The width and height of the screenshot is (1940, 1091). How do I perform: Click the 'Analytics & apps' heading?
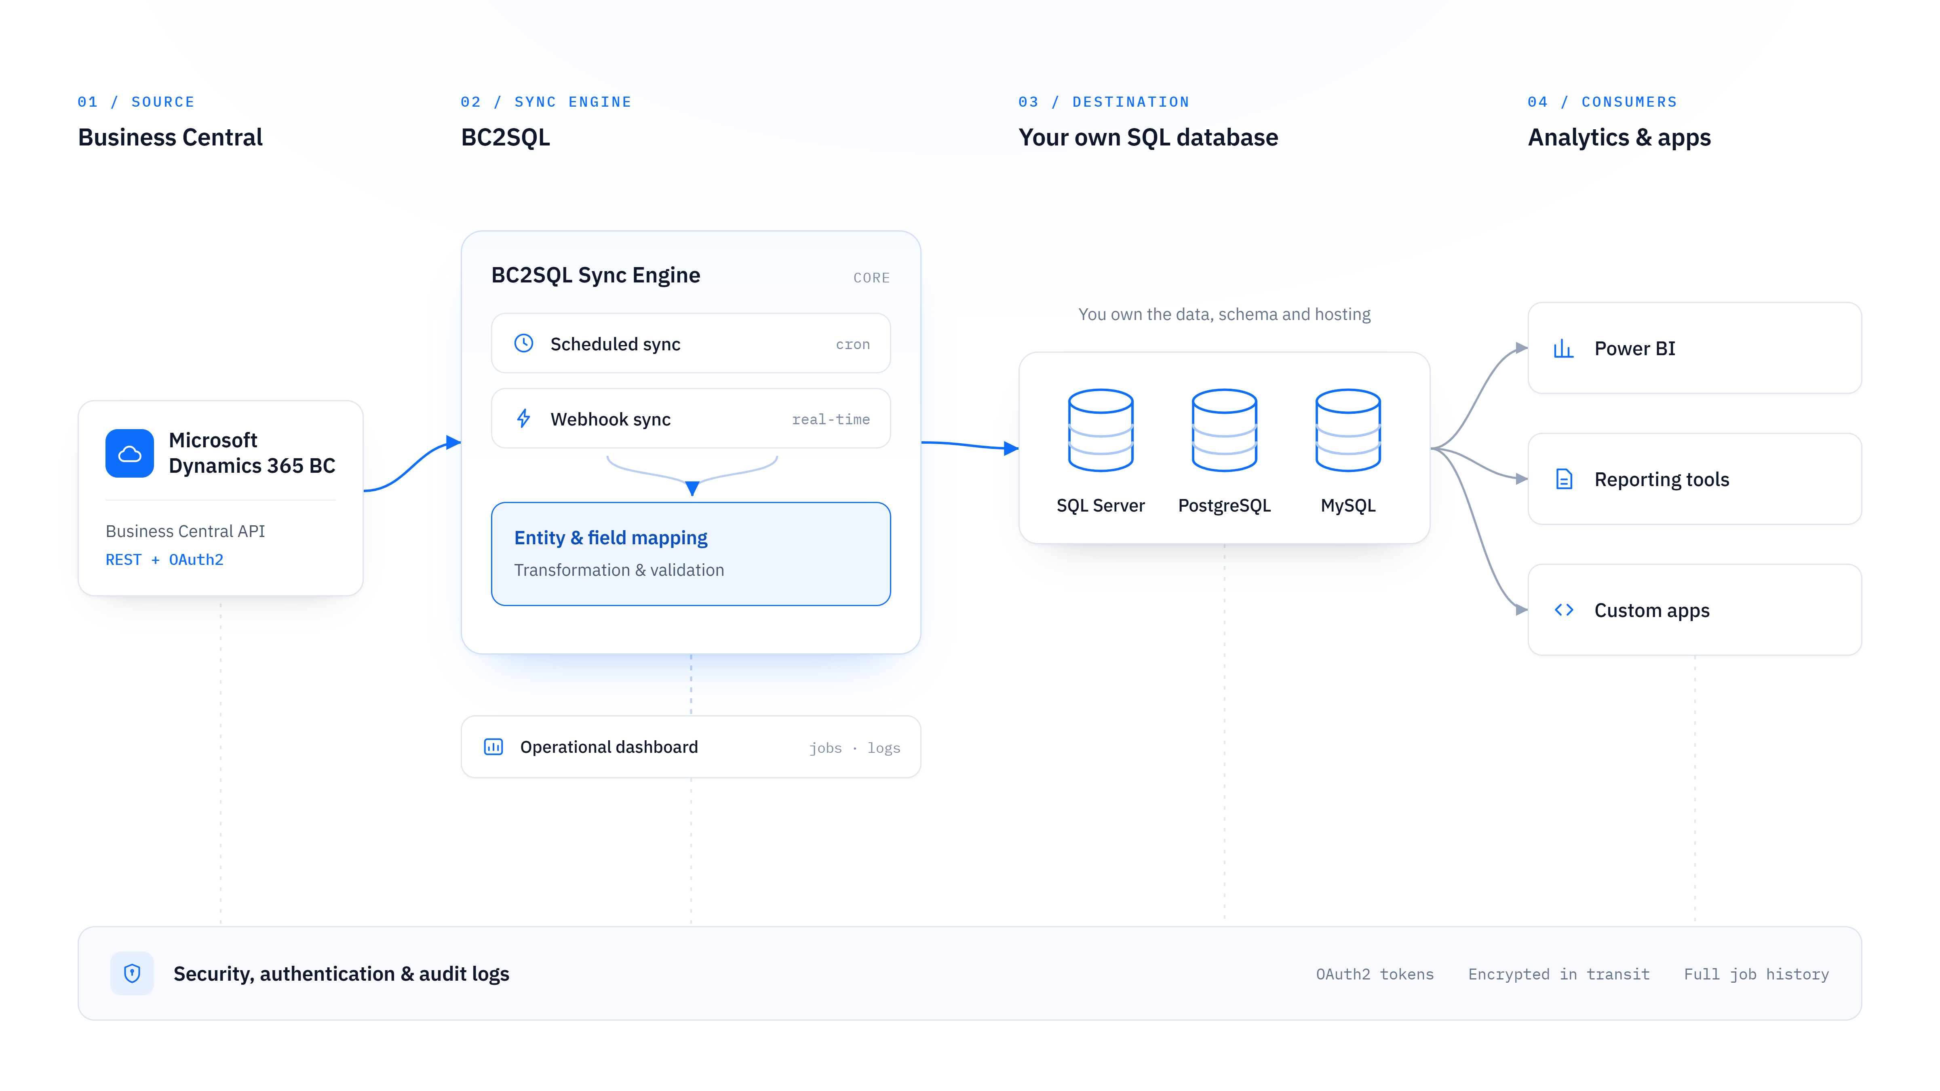tap(1619, 138)
